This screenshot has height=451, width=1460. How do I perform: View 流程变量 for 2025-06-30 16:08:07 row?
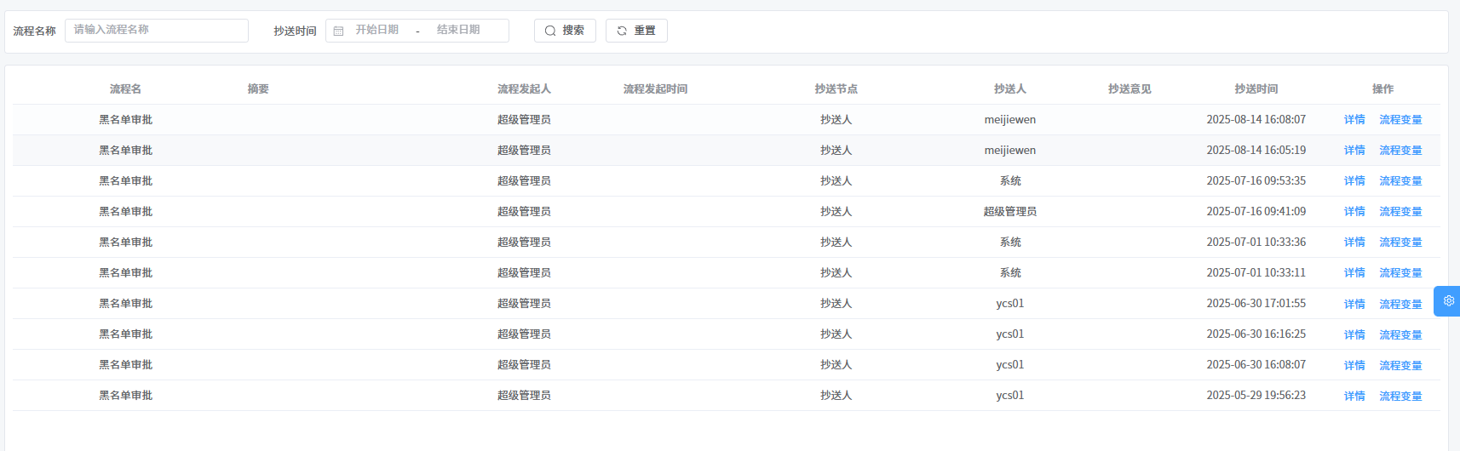(x=1400, y=365)
